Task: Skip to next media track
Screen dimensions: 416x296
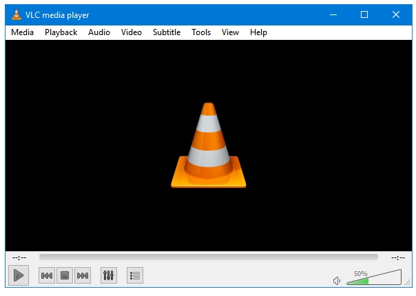Action: tap(83, 275)
